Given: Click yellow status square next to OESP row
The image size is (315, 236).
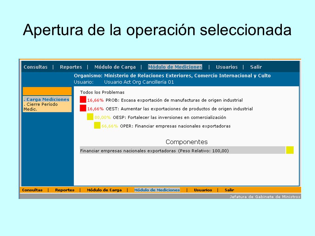Looking at the screenshot, I should click(90, 117).
